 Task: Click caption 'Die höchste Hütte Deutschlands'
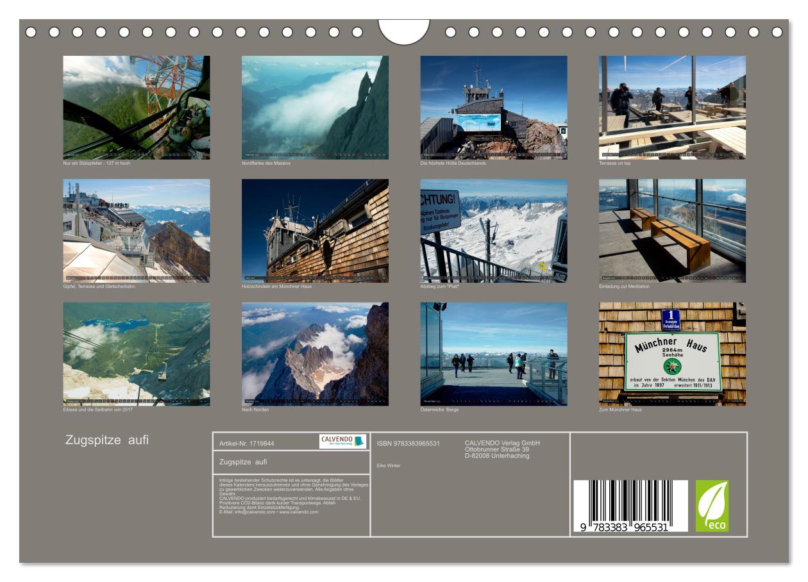453,163
